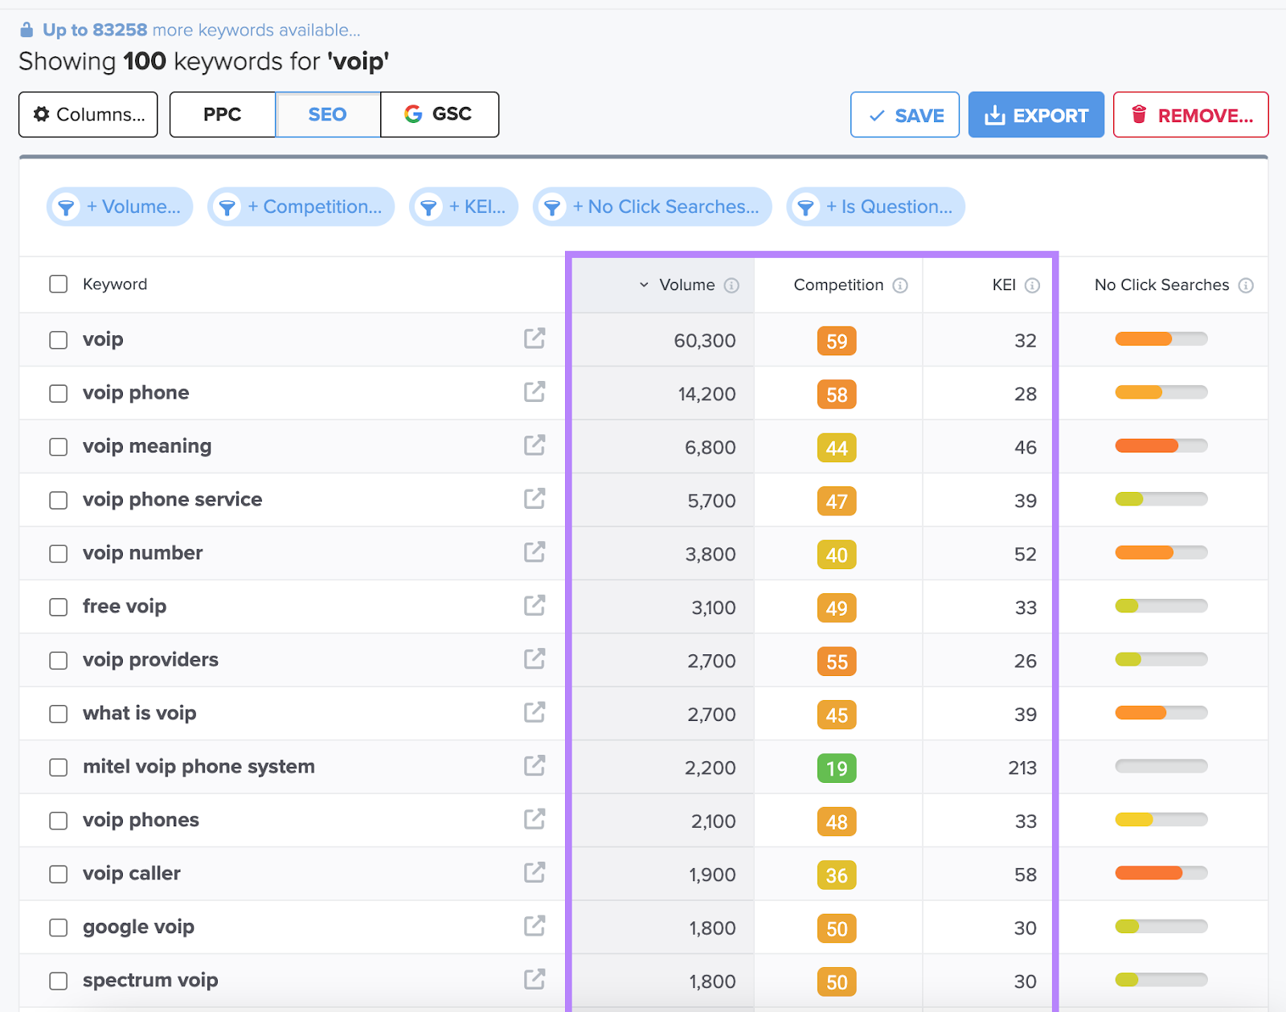Click the Columns gear icon
1286x1012 pixels.
41,114
